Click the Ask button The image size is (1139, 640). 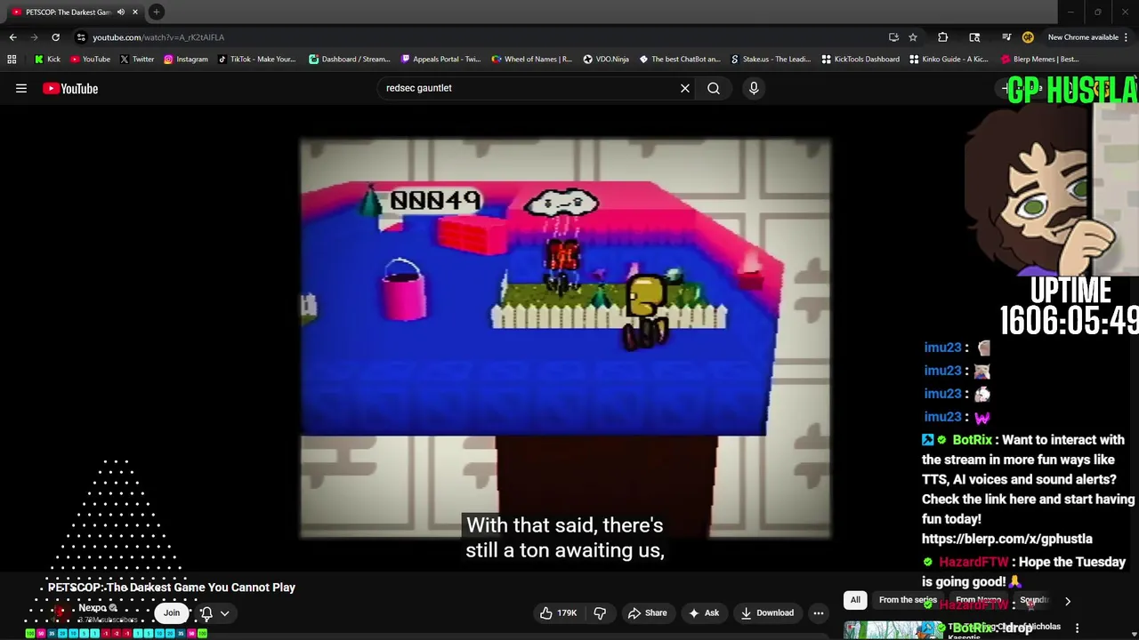click(x=703, y=612)
